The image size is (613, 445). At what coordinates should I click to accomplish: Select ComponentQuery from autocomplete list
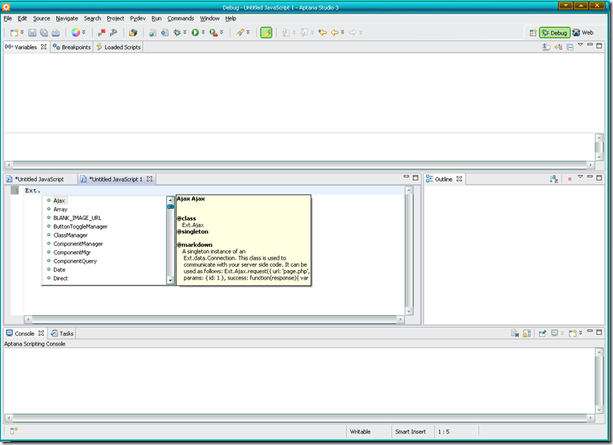coord(75,261)
